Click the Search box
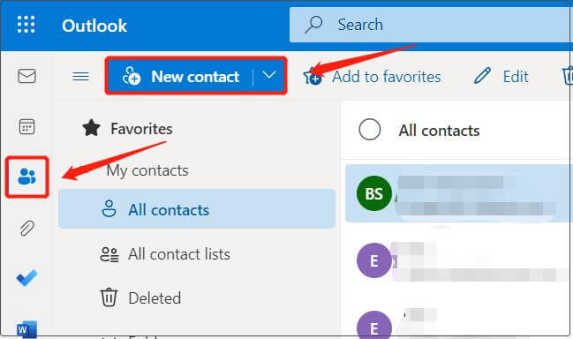Image resolution: width=573 pixels, height=339 pixels. (x=430, y=25)
